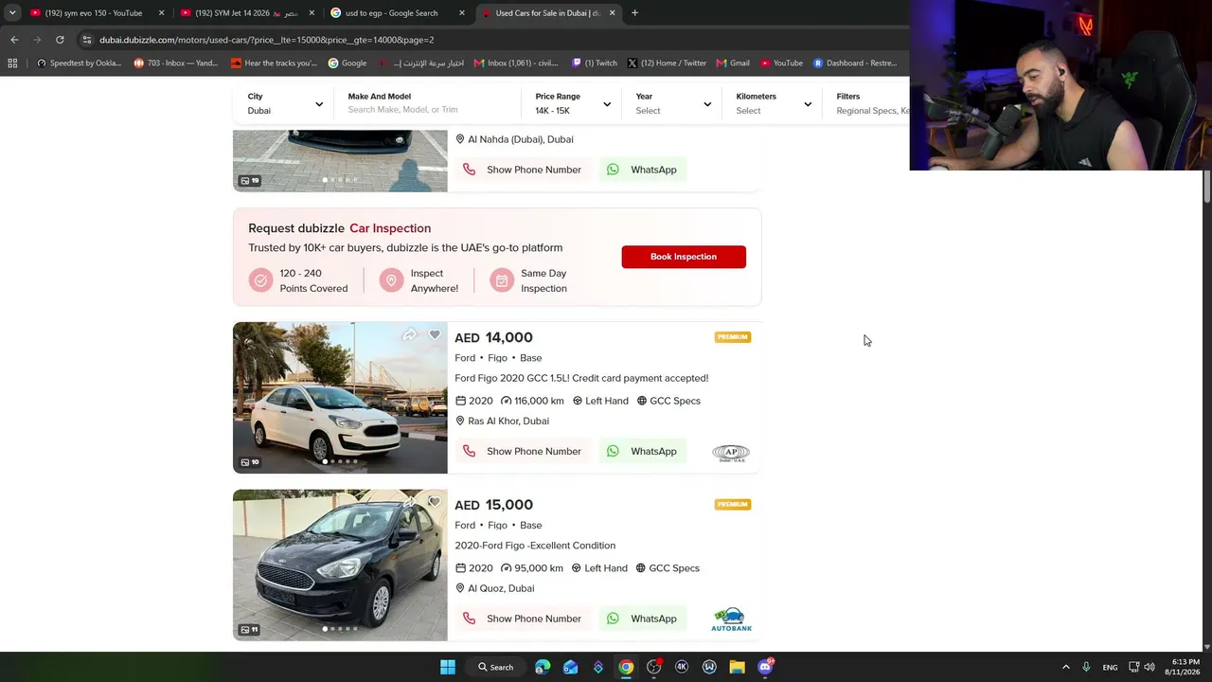This screenshot has width=1212, height=682.
Task: Open the City dropdown showing Dubai
Action: click(285, 103)
